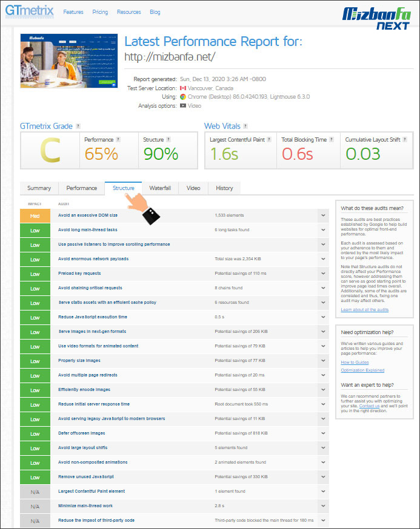Open the Waterfall tab

point(160,188)
